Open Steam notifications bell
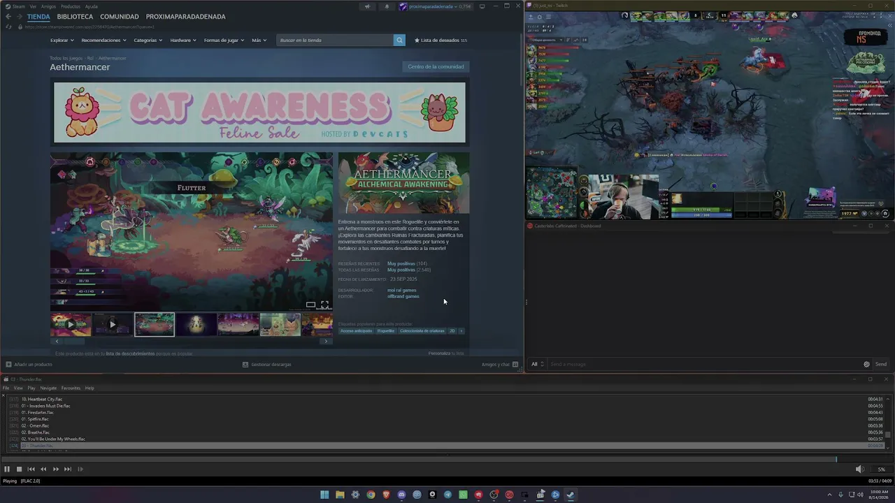Image resolution: width=895 pixels, height=503 pixels. click(x=387, y=6)
